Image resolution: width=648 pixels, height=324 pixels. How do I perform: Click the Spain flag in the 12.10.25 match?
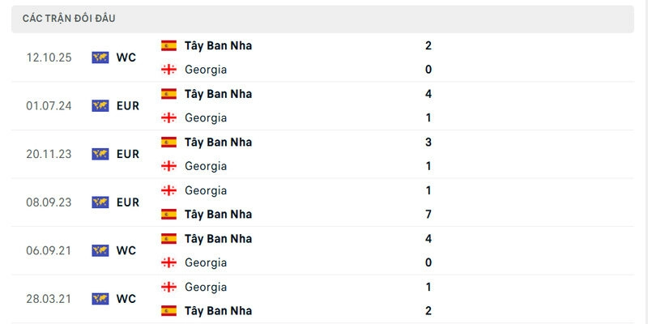point(168,45)
